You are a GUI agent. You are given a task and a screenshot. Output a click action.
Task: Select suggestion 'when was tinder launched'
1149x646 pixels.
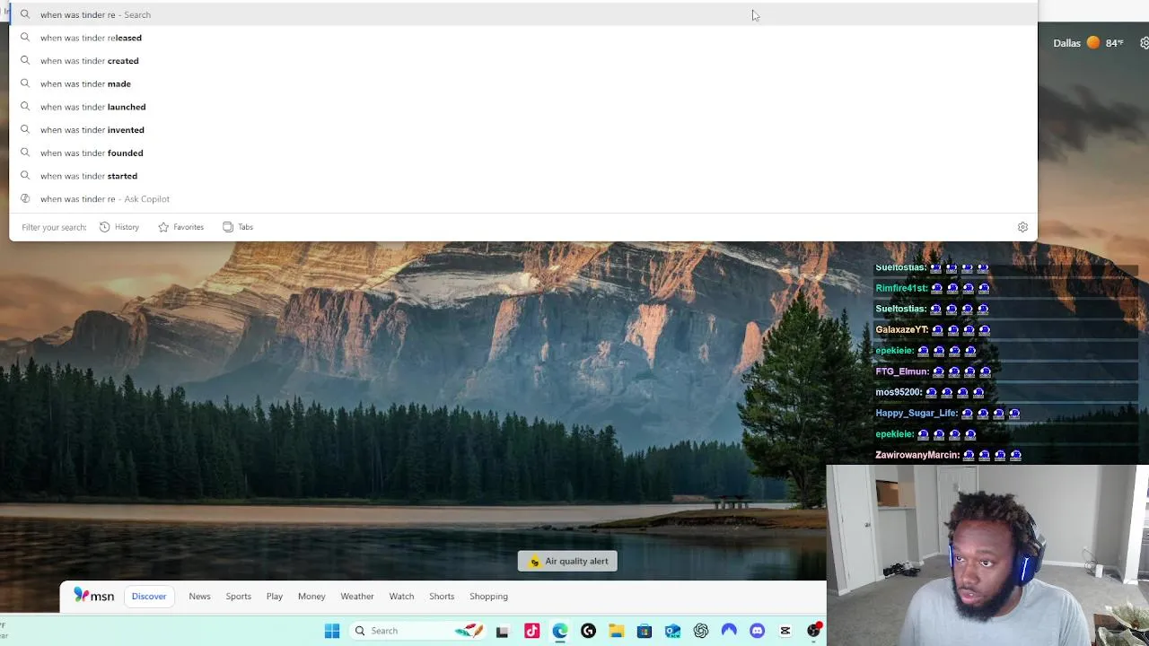point(523,107)
